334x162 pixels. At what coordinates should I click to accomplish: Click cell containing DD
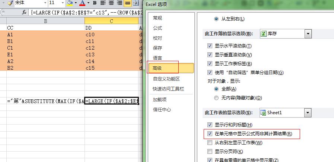tap(111, 28)
